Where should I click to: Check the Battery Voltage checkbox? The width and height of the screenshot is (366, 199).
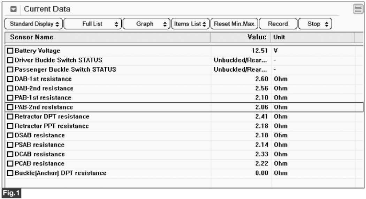[x=10, y=51]
